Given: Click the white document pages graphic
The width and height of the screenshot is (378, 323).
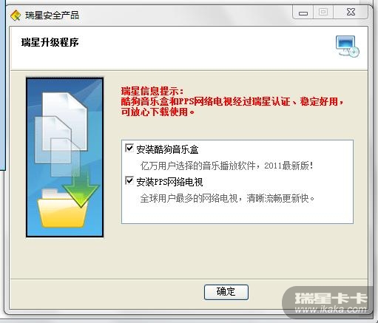Looking at the screenshot, I should pos(61,133).
